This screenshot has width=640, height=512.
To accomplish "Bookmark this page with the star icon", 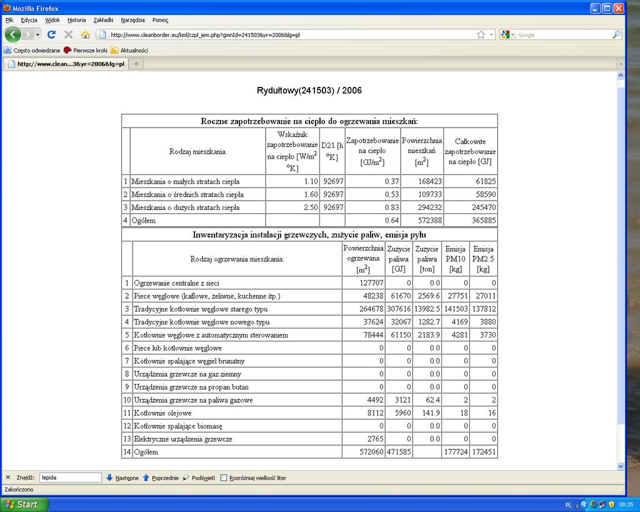I will [x=481, y=35].
